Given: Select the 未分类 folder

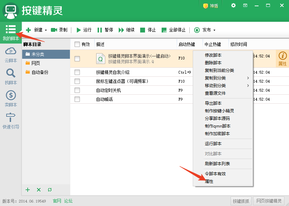Looking at the screenshot, I should pos(46,54).
